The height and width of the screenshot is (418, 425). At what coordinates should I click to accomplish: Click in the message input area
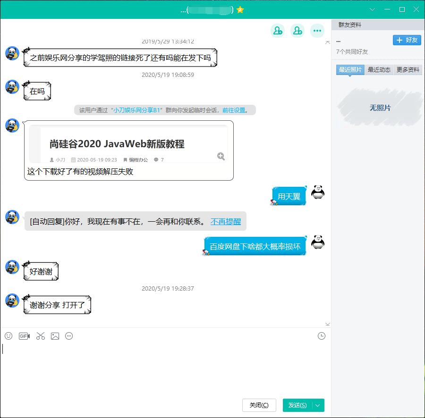click(161, 368)
